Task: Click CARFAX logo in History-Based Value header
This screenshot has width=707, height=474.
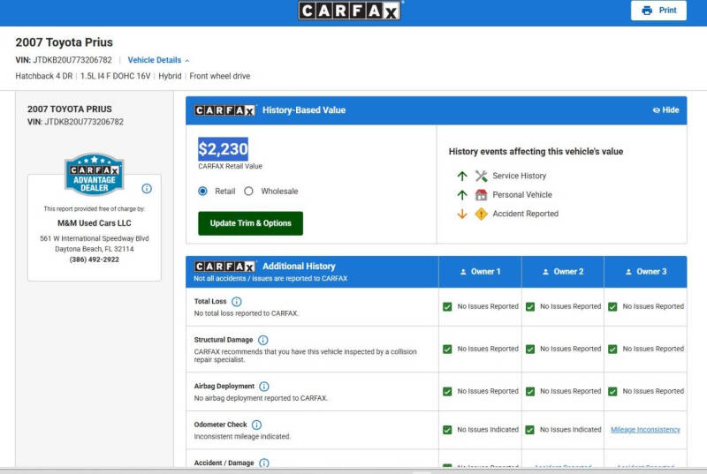Action: (224, 110)
